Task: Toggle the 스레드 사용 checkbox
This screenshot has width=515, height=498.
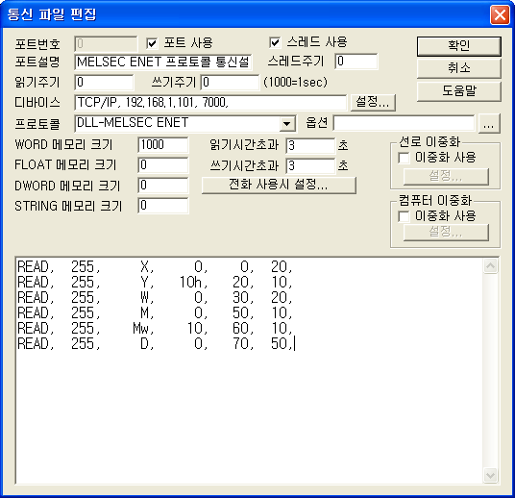Action: pos(275,42)
